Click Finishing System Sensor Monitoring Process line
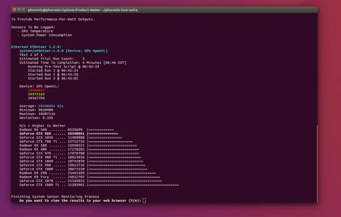The height and width of the screenshot is (217, 341). 55,197
